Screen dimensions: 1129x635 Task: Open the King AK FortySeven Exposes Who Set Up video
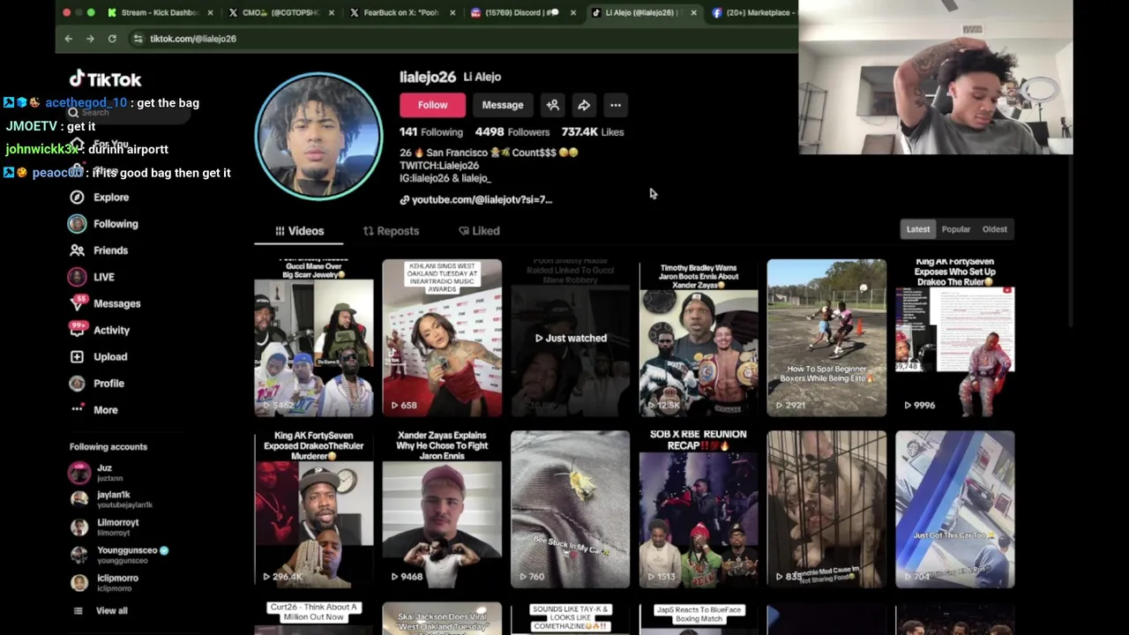pos(955,338)
